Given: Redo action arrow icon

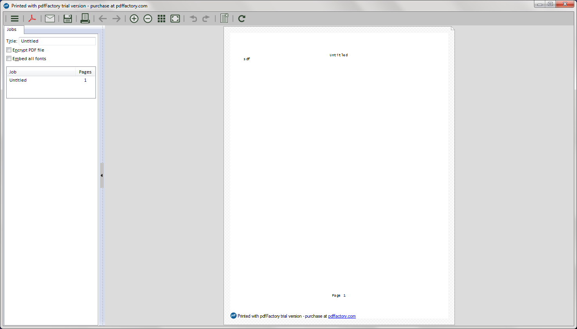Looking at the screenshot, I should tap(206, 18).
